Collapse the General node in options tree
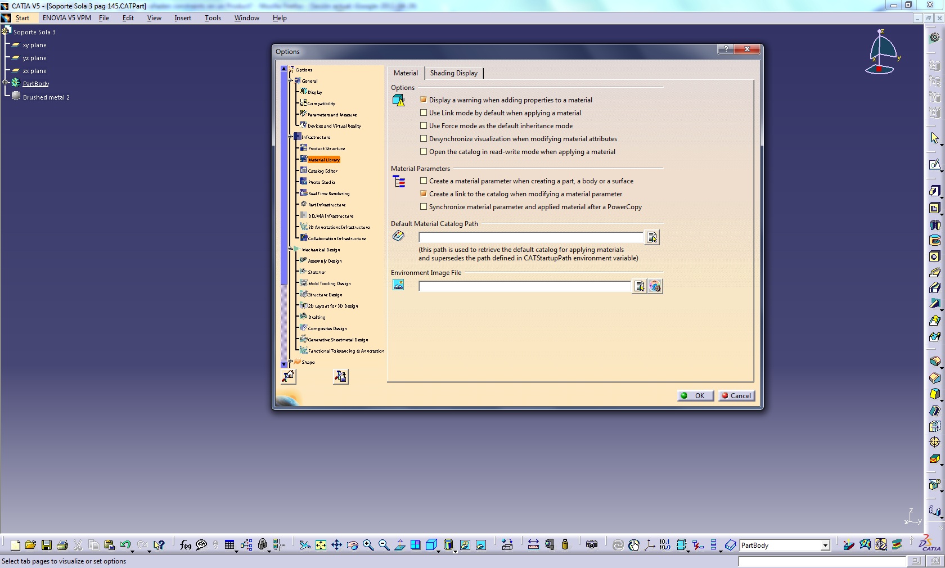945x568 pixels. 291,80
